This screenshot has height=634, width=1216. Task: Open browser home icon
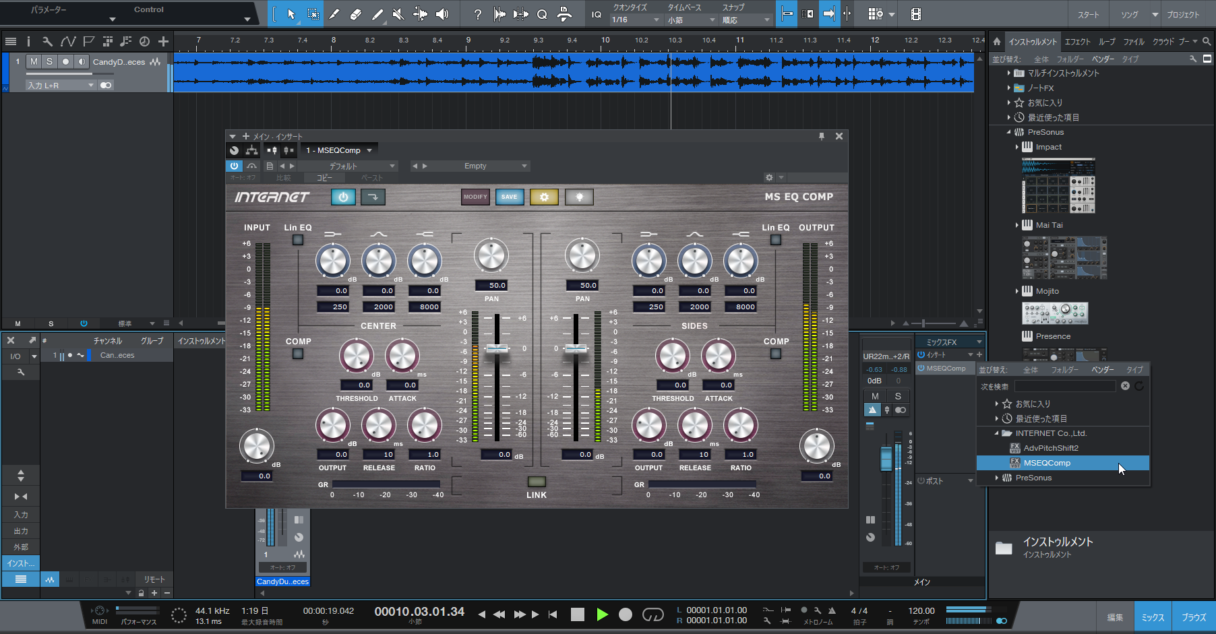coord(997,42)
